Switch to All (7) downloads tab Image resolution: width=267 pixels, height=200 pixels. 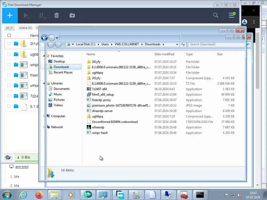tap(9, 28)
